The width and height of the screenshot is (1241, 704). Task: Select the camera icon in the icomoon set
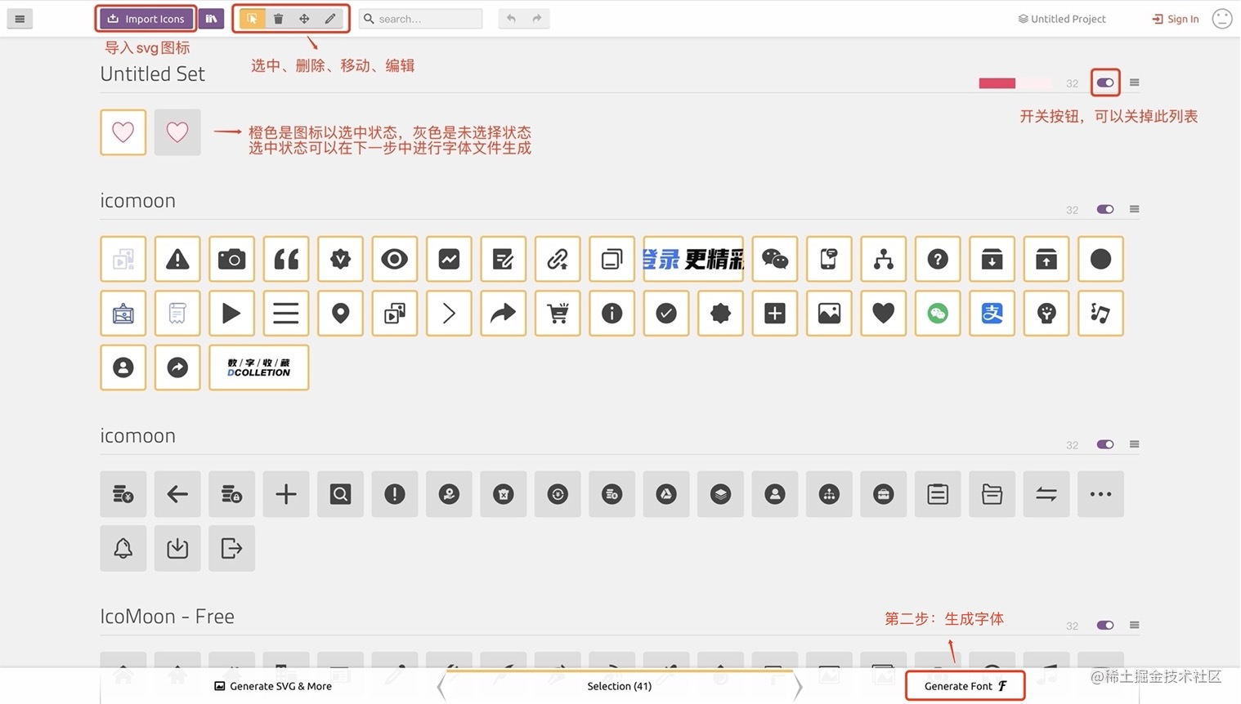coord(231,259)
